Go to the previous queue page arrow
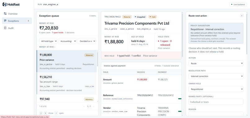Viewport: 250px width, 118px height. [x=84, y=106]
